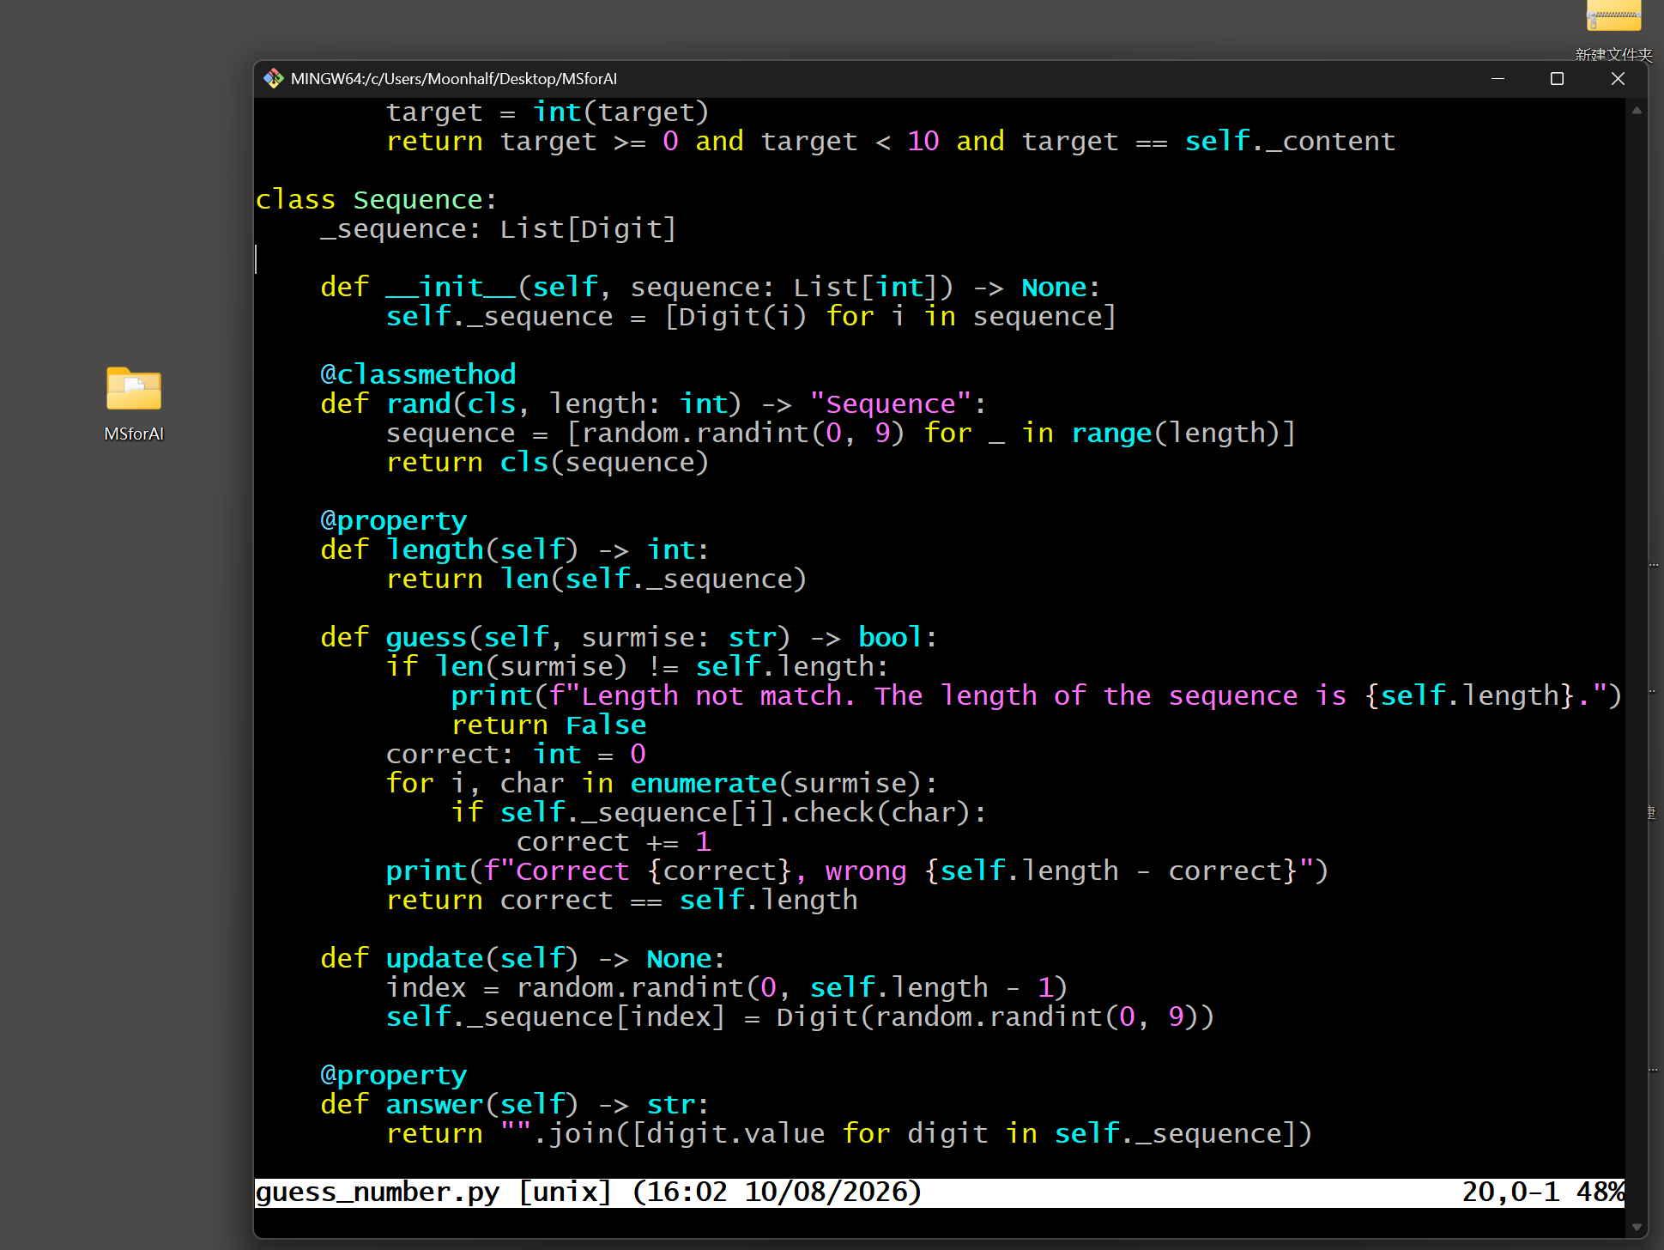This screenshot has height=1250, width=1664.
Task: Click the 'return "".join' line
Action: (x=849, y=1133)
